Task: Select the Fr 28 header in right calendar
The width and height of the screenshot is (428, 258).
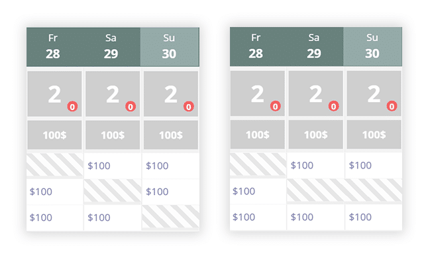Action: [x=256, y=46]
